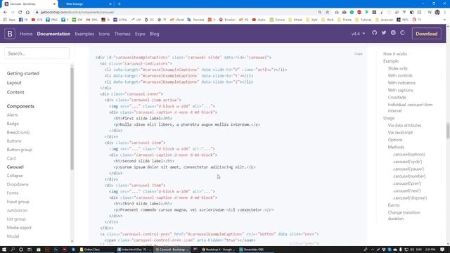The image size is (450, 253).
Task: Open cPanel bookmark
Action: point(176,20)
